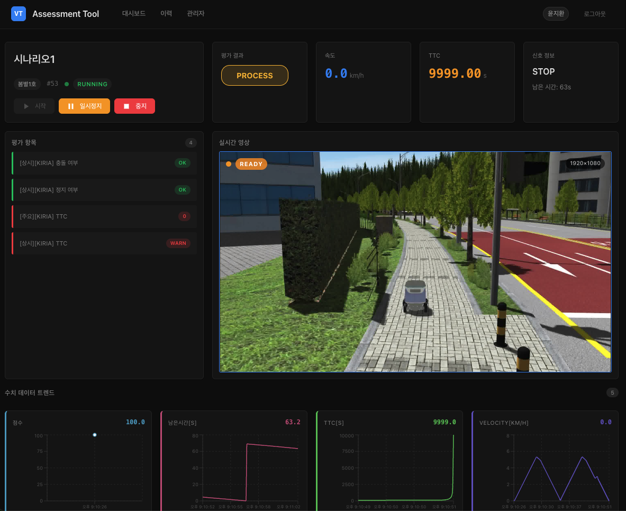Click the orange READY video status badge

click(251, 164)
